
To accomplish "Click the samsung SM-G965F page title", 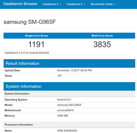I will [30, 22].
